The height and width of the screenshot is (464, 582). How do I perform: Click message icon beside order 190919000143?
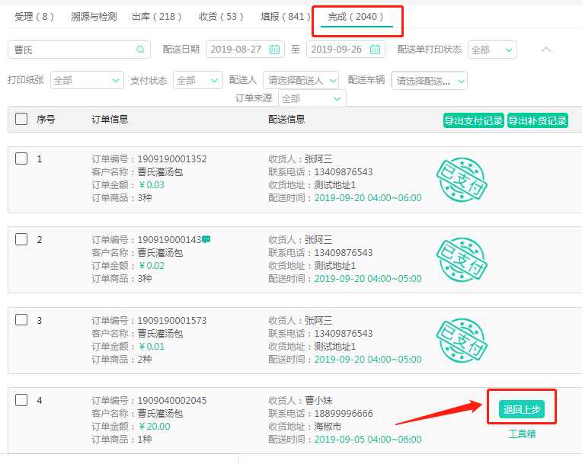coord(206,239)
